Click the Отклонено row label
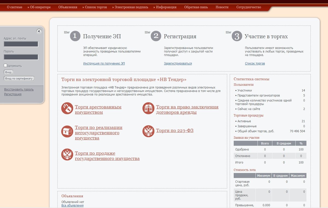328x208 pixels. tap(243, 156)
